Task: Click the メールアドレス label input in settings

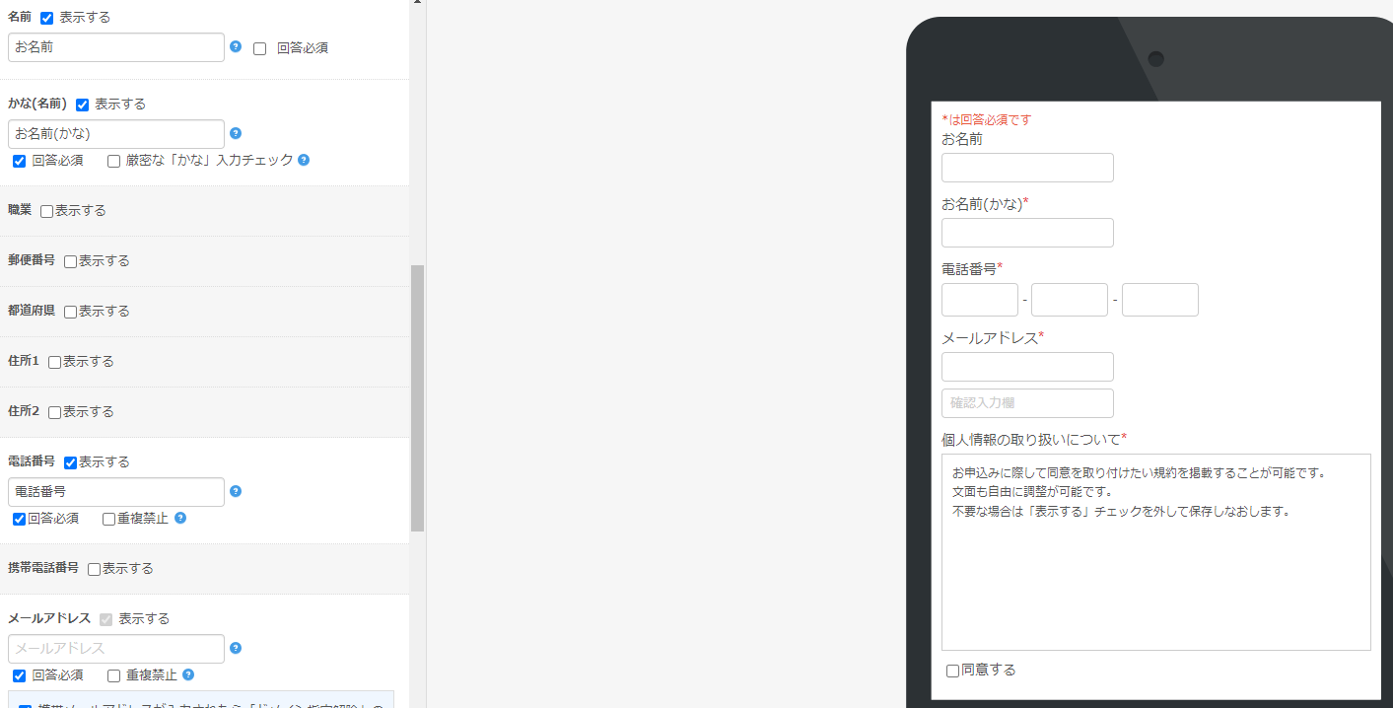Action: [x=116, y=649]
